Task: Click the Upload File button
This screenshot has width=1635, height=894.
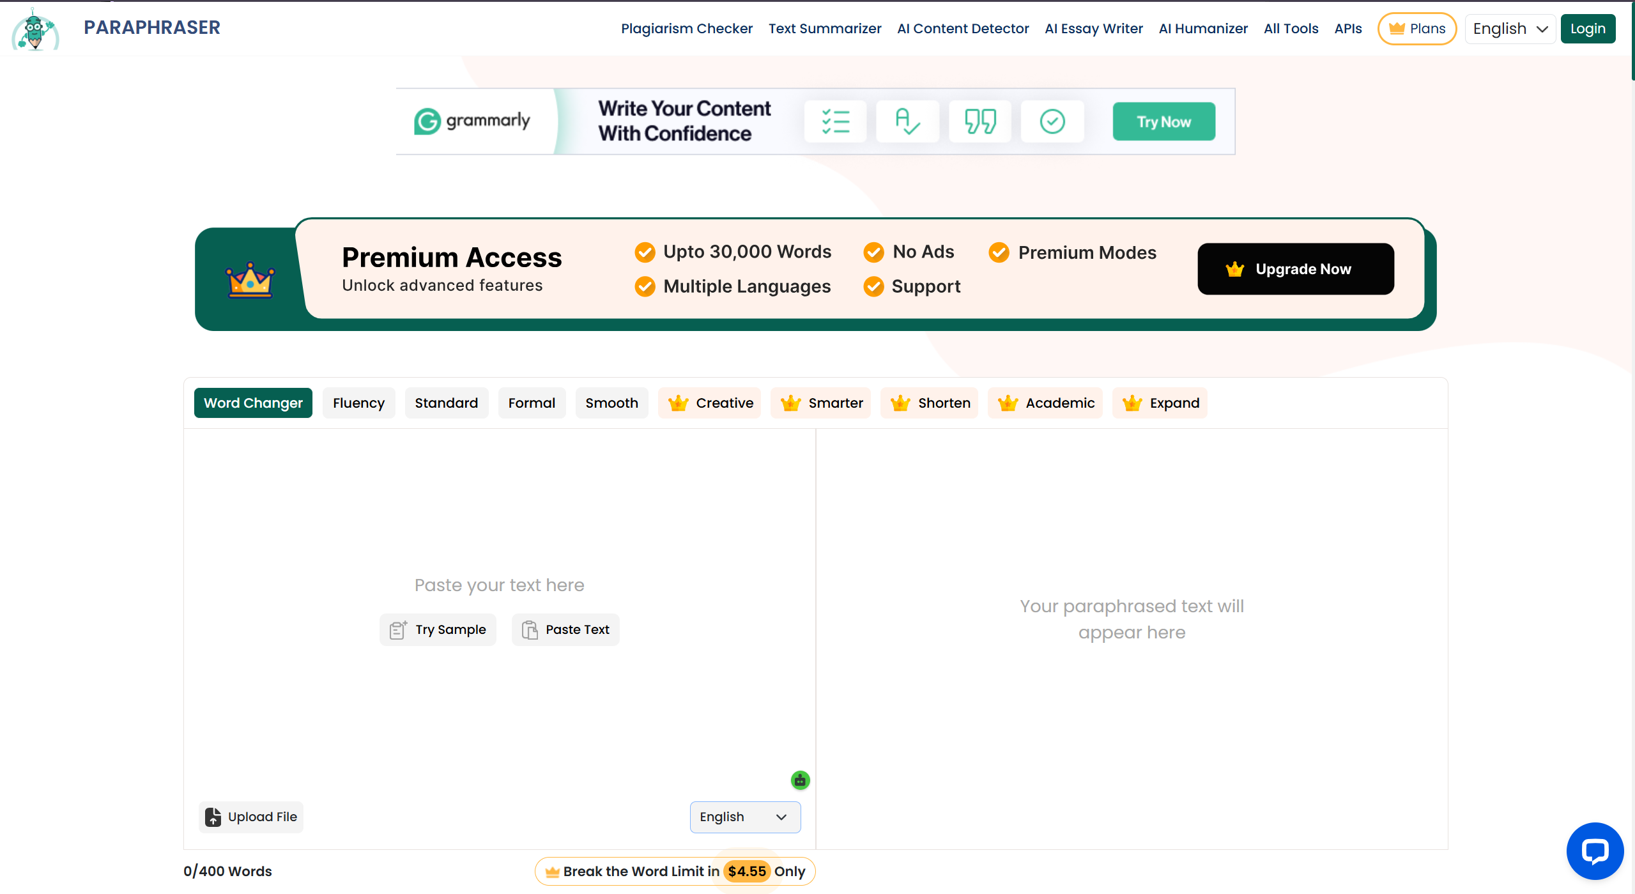Action: pos(250,817)
